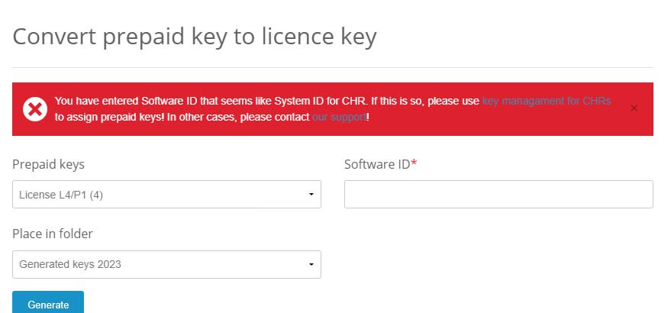
Task: Click the second line of the alert message
Action: coord(211,117)
